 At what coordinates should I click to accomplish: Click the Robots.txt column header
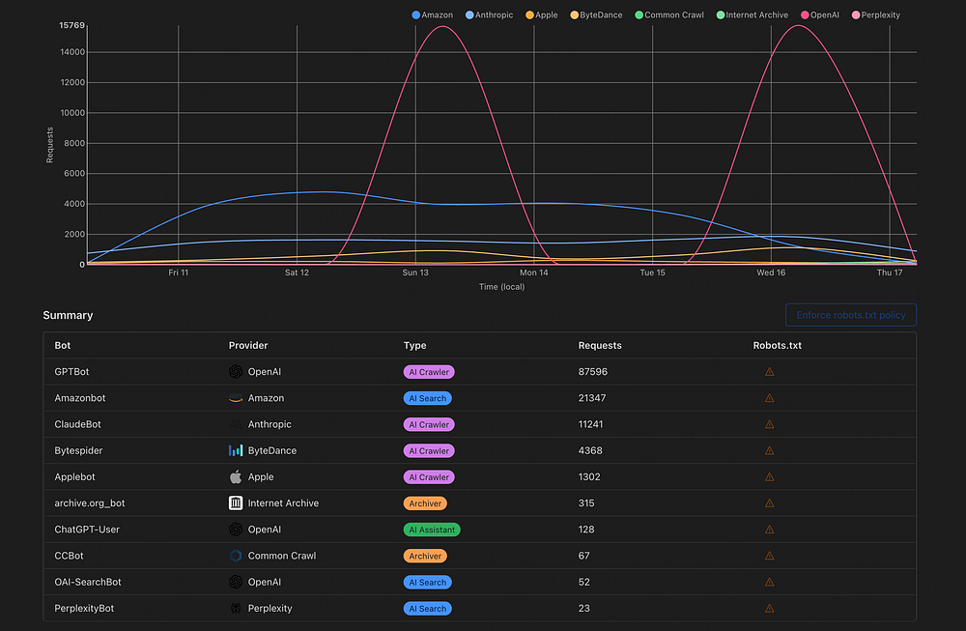(777, 346)
